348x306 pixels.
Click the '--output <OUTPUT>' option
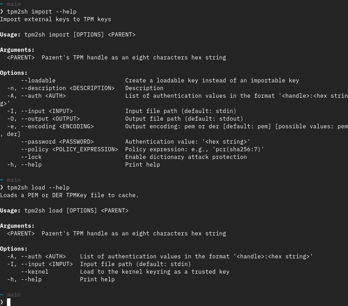(x=50, y=119)
